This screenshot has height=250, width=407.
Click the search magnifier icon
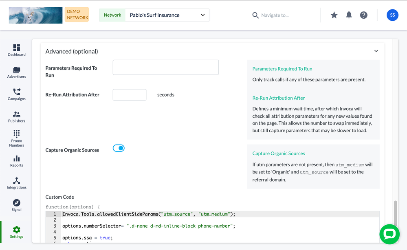tap(255, 15)
